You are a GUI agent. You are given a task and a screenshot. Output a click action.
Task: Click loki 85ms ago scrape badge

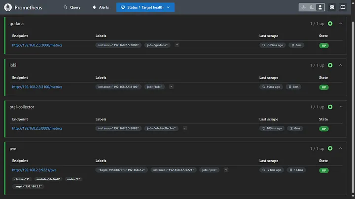pyautogui.click(x=271, y=87)
